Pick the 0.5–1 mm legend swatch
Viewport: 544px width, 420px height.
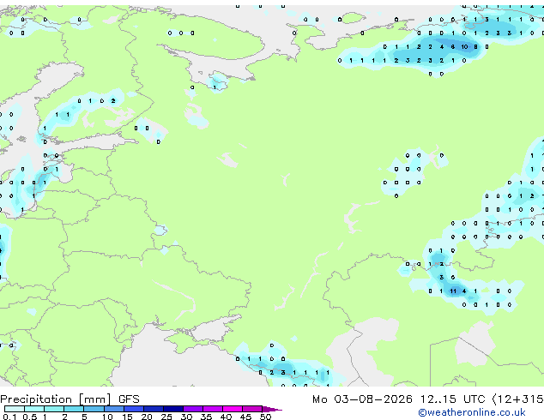coord(34,409)
